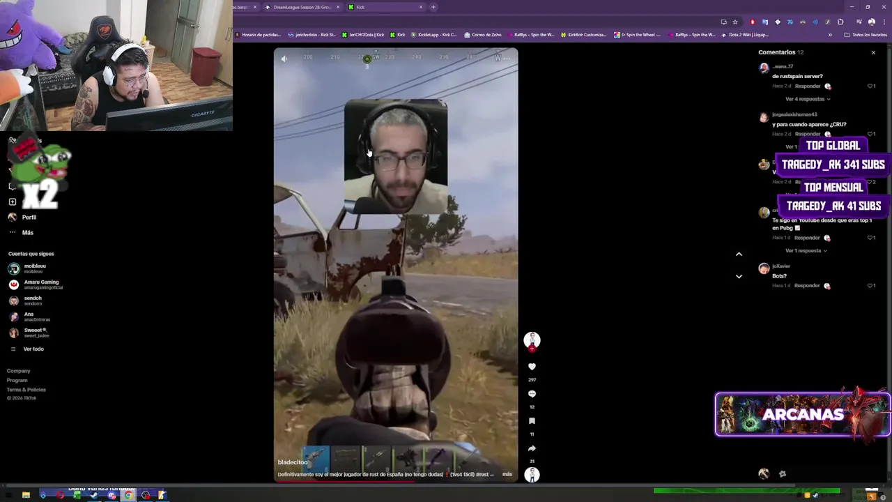Like the 'Te sigo en YouTube' comment
892x502 pixels.
click(871, 238)
